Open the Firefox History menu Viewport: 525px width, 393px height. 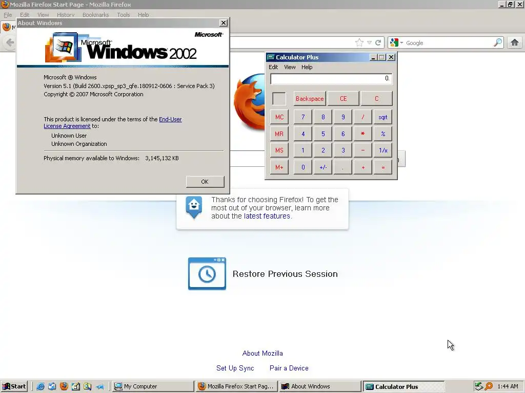(x=66, y=15)
